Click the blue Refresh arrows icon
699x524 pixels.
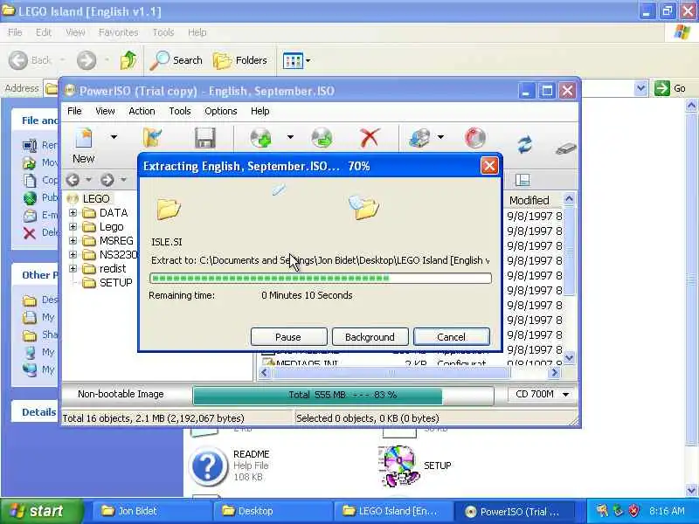click(525, 145)
